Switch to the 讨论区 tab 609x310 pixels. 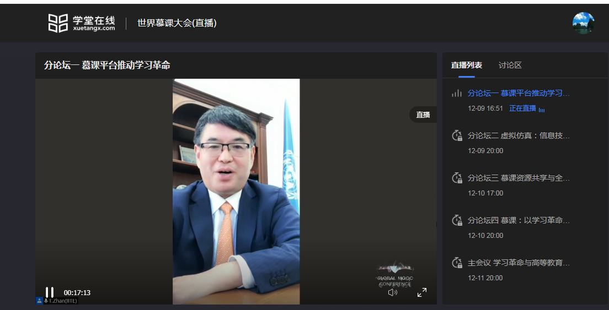click(510, 65)
